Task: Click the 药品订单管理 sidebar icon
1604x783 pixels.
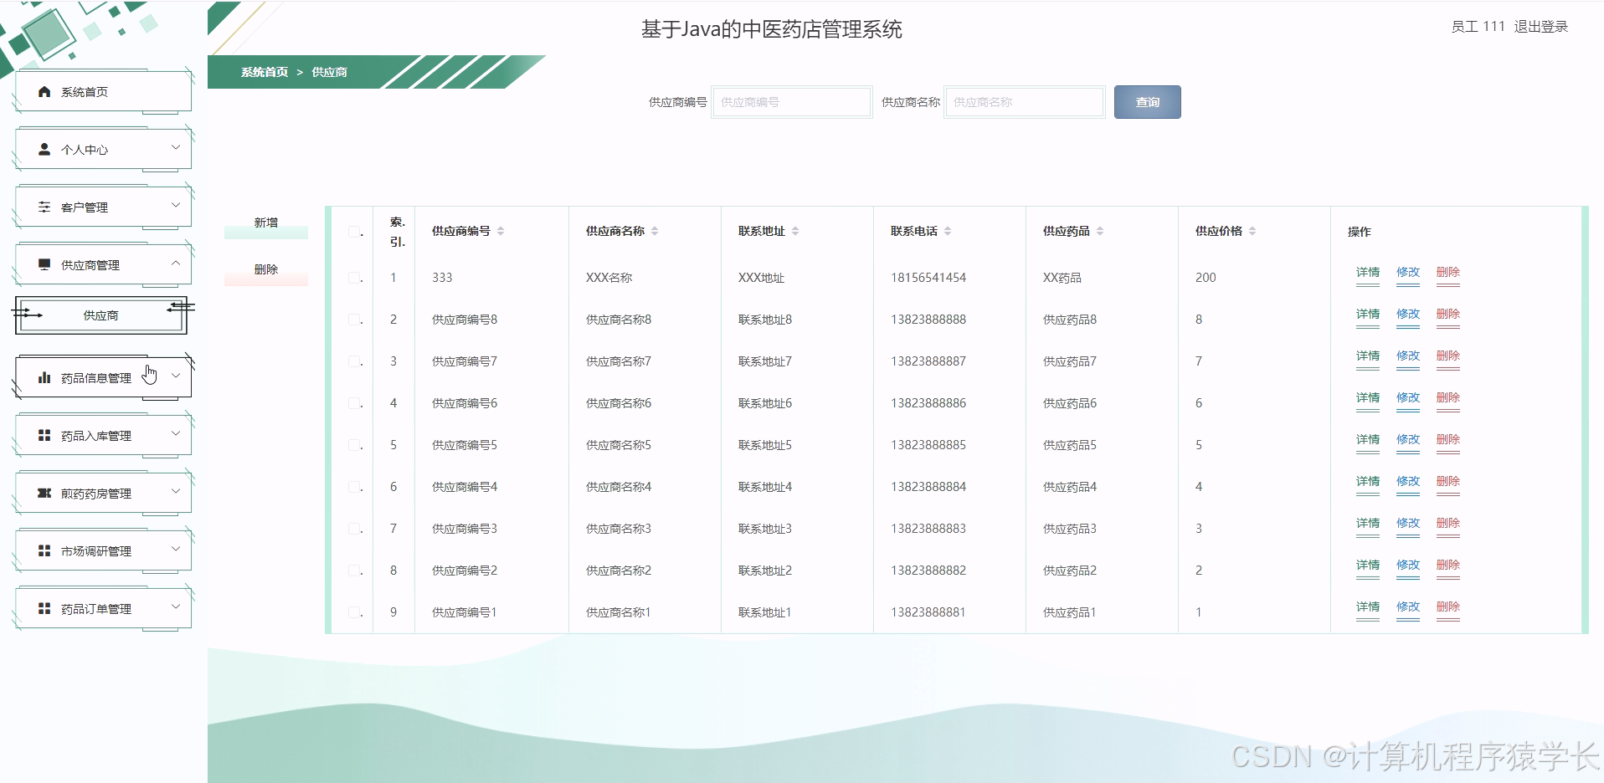Action: 44,607
